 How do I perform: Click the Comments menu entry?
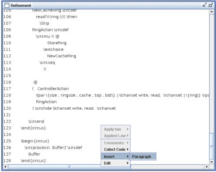(116, 143)
